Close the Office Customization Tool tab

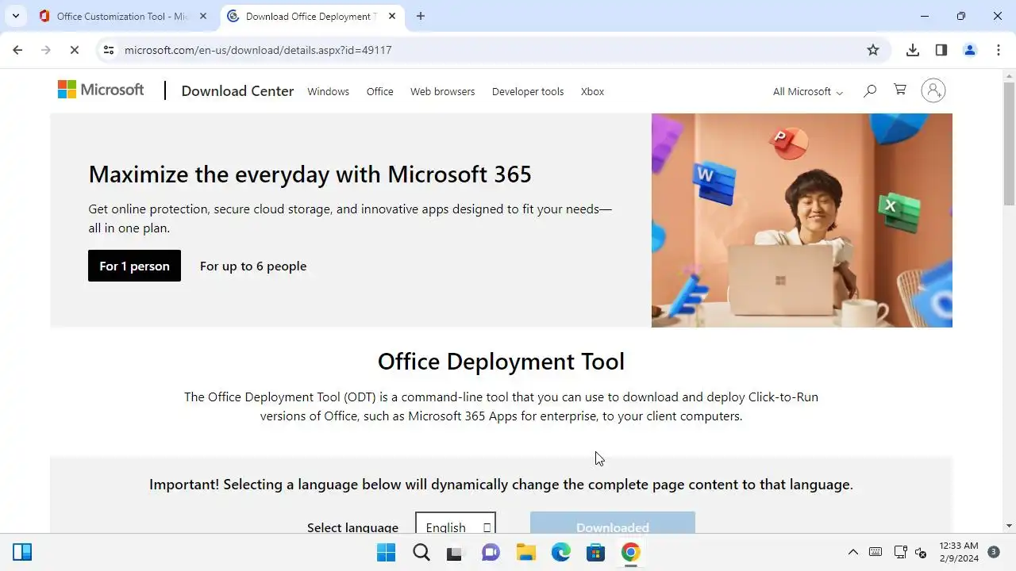[x=203, y=16]
